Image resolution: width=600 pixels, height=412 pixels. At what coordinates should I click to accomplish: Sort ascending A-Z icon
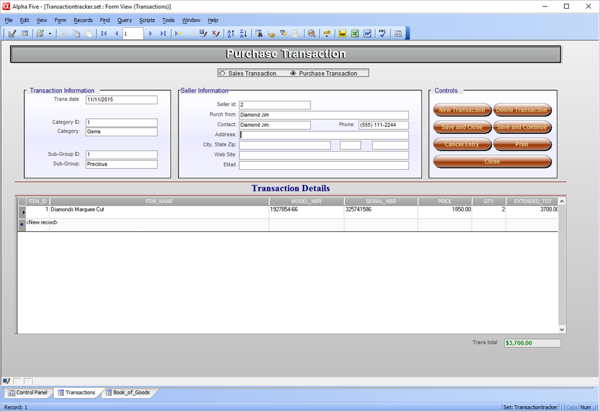[230, 33]
